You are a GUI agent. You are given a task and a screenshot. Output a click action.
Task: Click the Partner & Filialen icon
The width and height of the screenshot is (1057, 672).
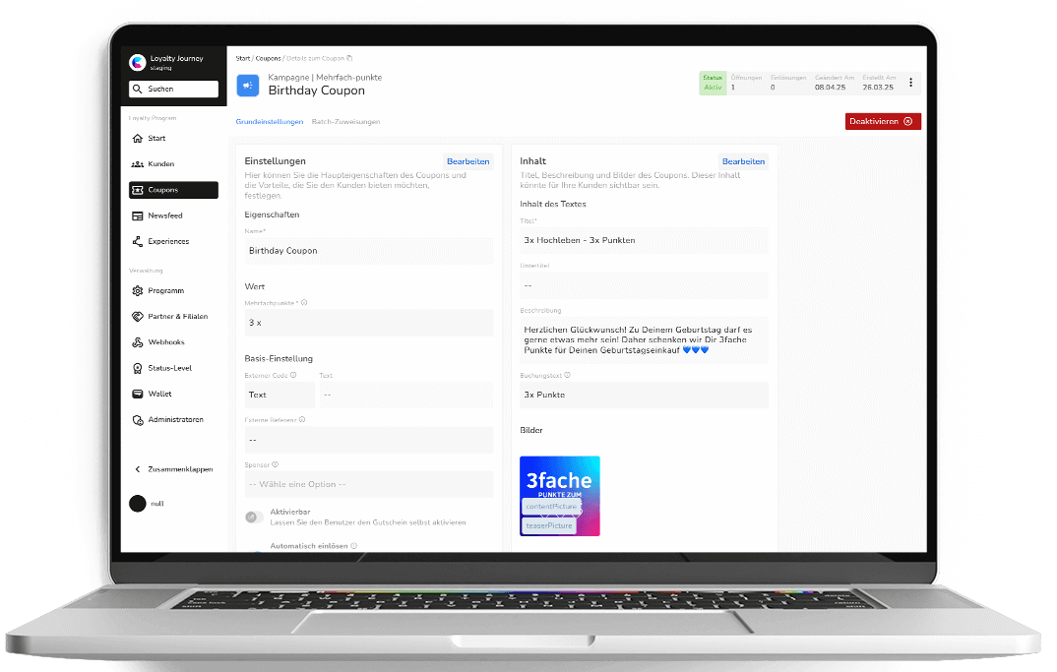coord(138,316)
